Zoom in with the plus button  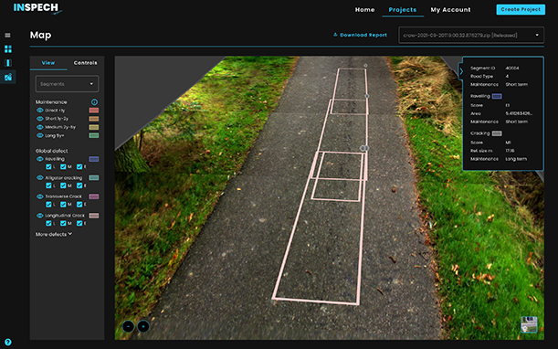click(143, 326)
